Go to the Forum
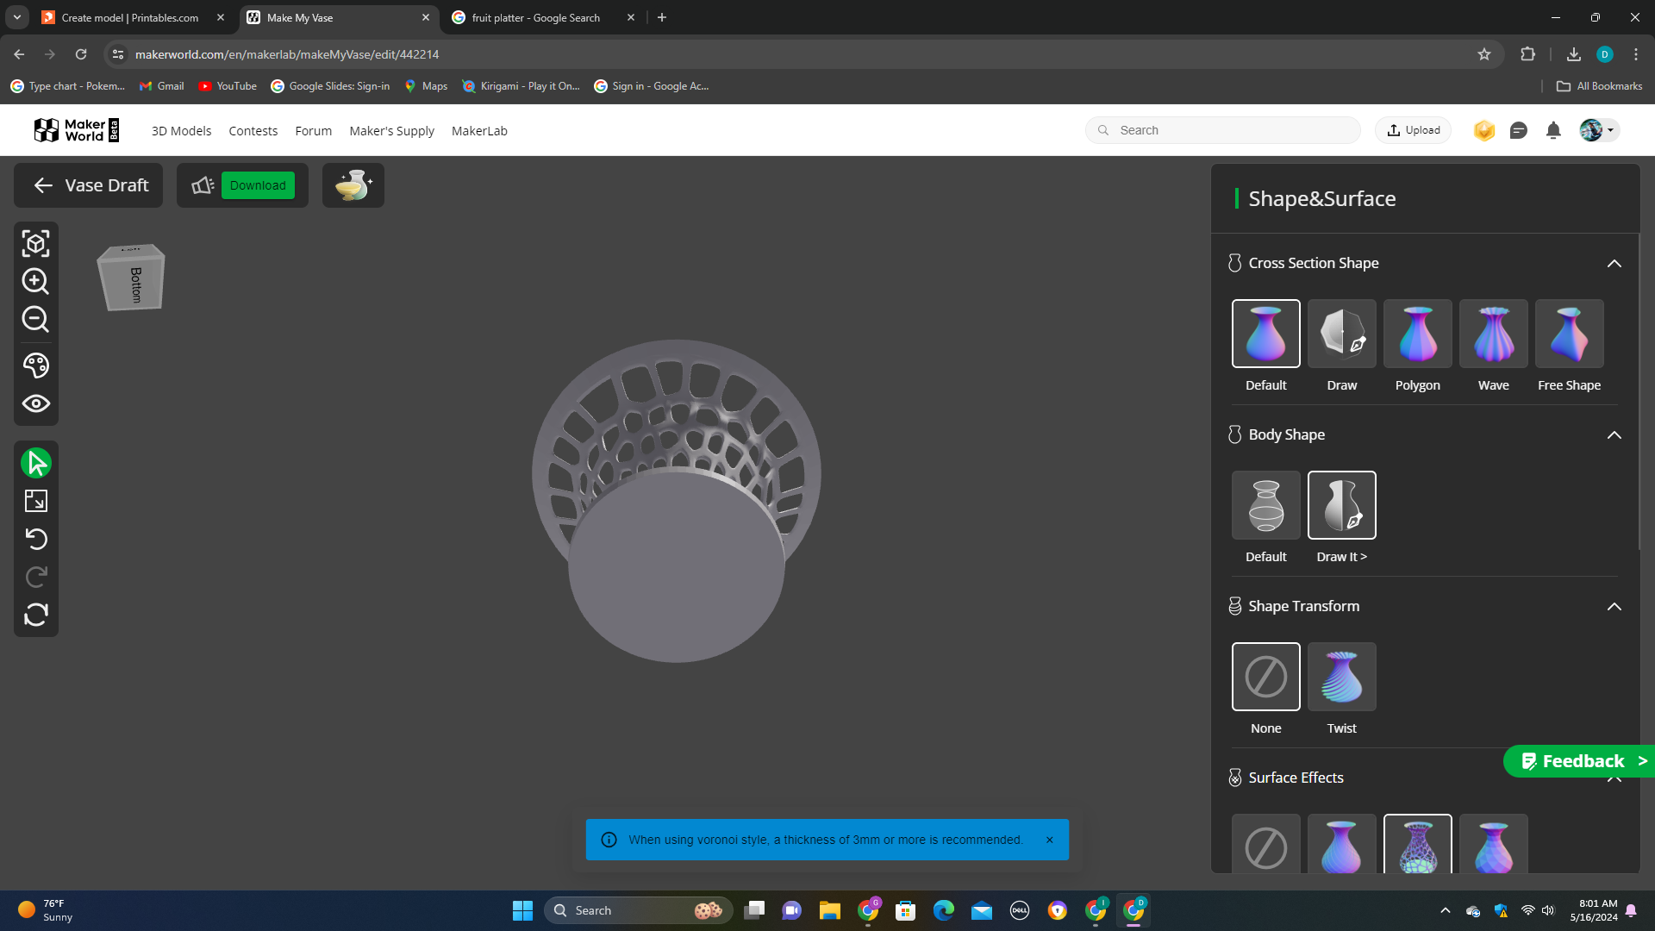Viewport: 1655px width, 931px height. (313, 131)
